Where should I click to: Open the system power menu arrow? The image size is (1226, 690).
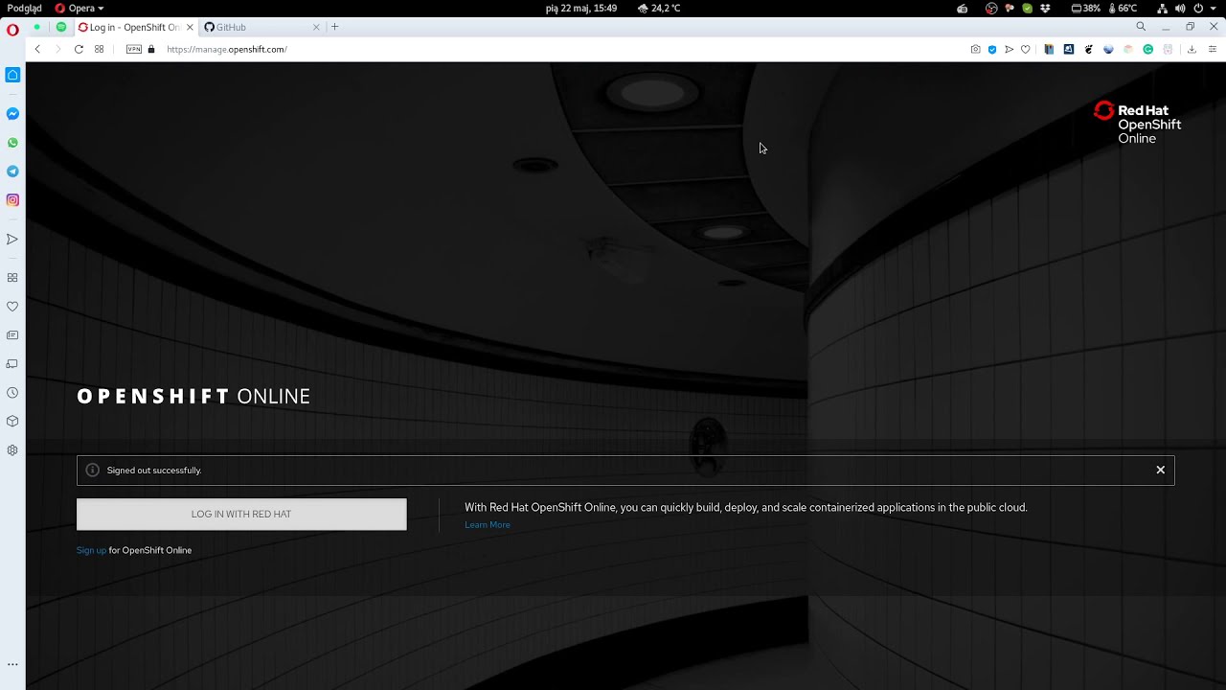(1215, 8)
